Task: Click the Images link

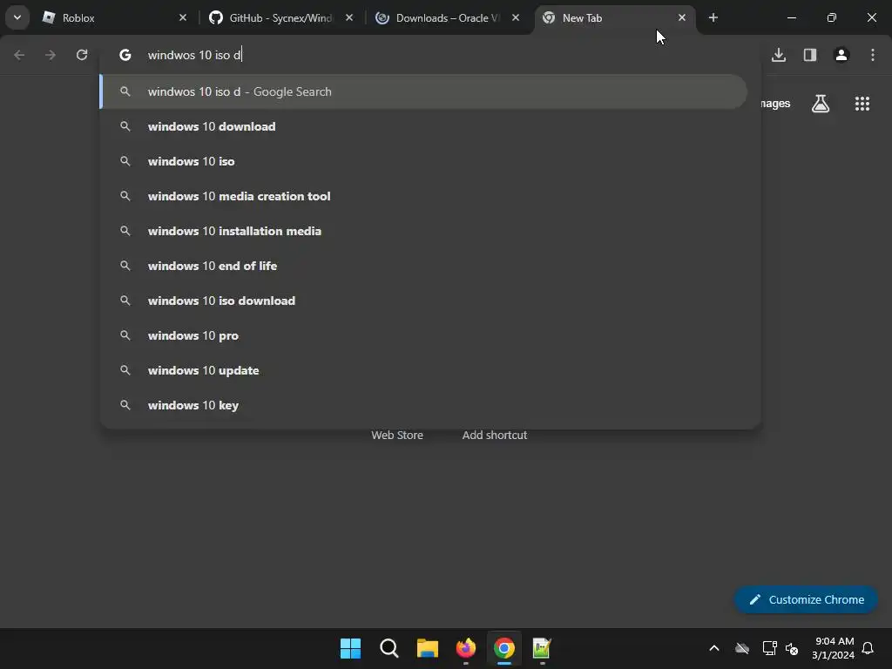Action: [x=775, y=104]
